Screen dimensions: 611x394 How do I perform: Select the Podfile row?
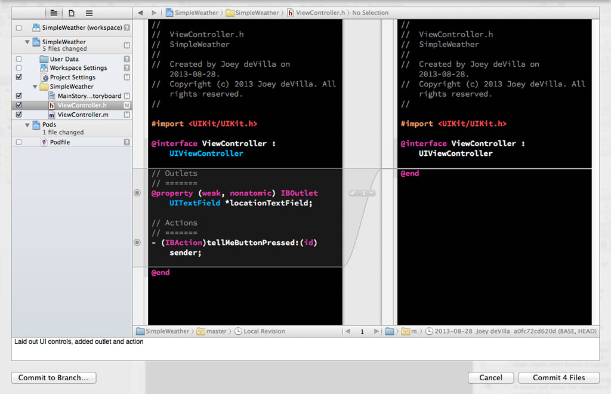point(72,142)
